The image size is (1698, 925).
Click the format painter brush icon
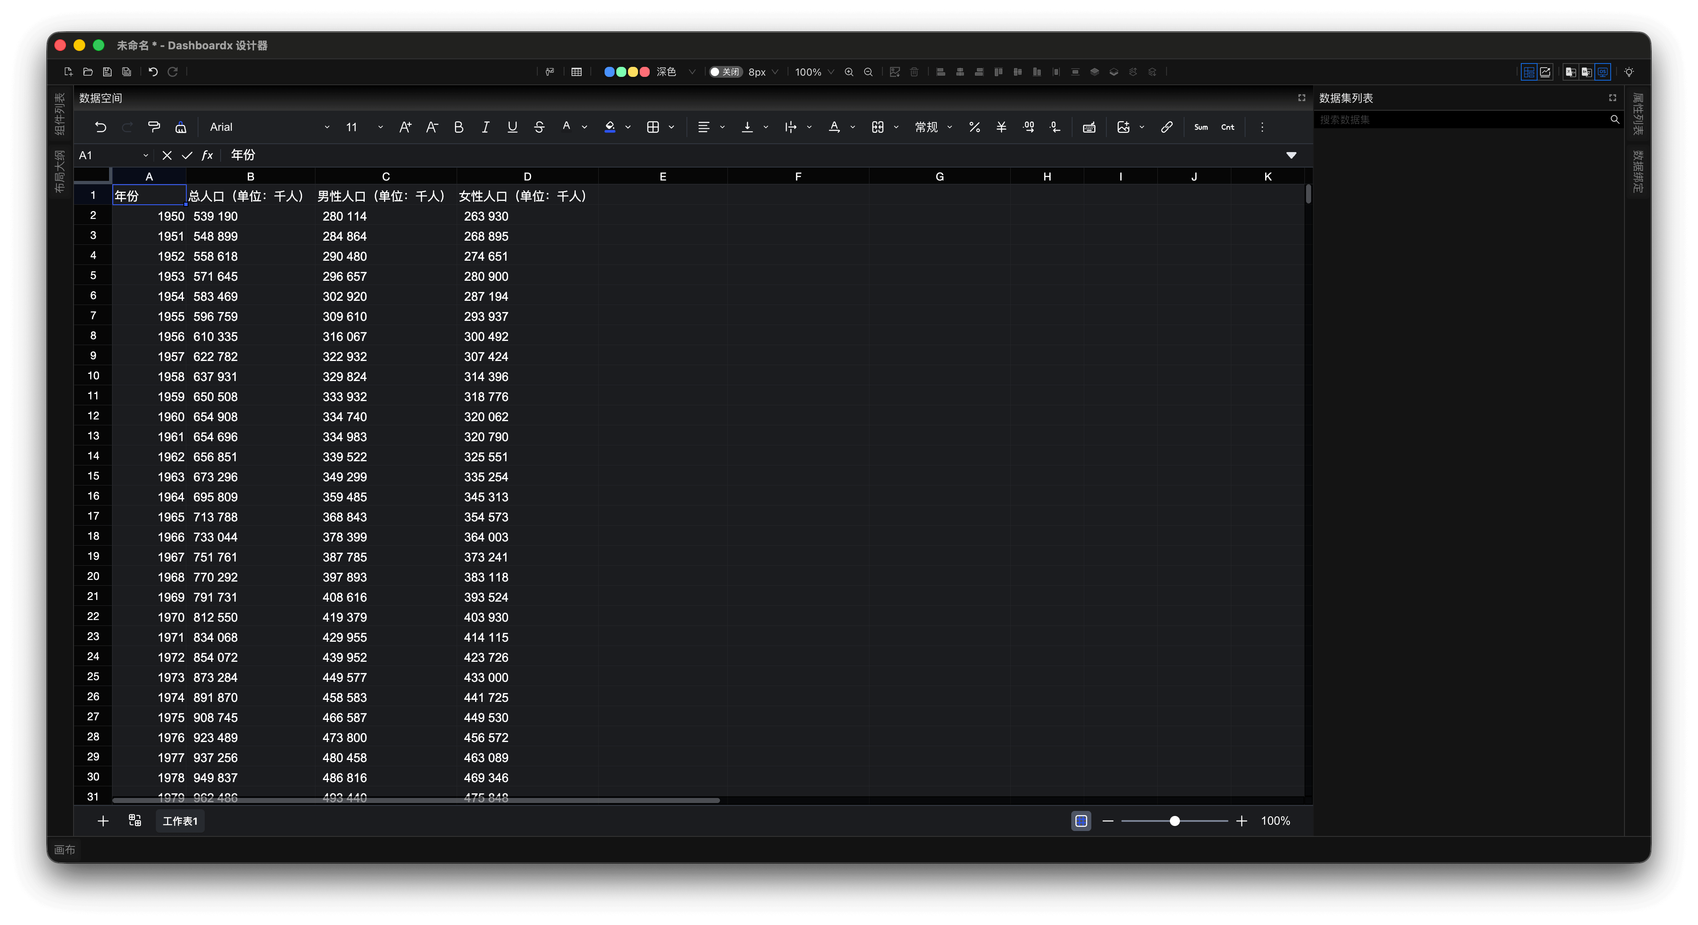coord(154,127)
